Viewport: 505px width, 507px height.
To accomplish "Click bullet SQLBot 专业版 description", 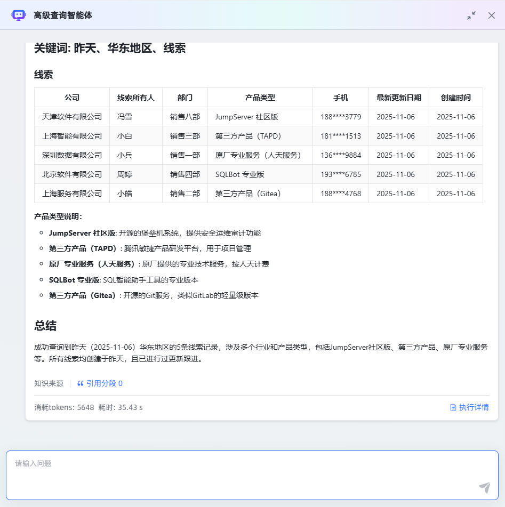I will (x=124, y=280).
